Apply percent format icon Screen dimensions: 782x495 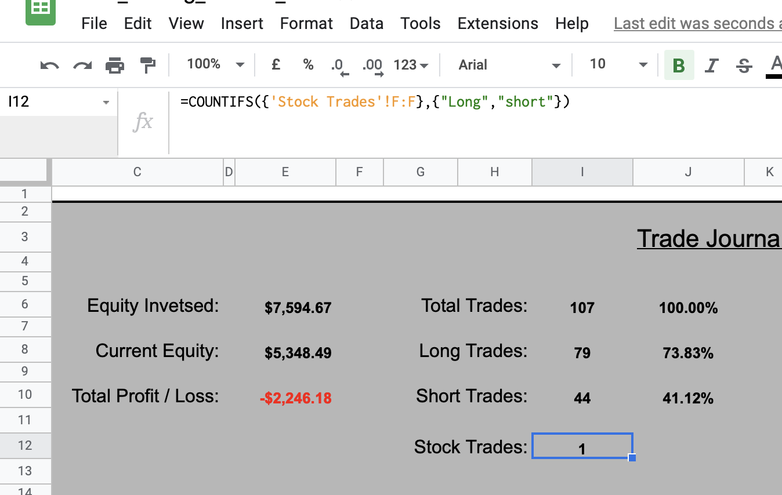[308, 65]
